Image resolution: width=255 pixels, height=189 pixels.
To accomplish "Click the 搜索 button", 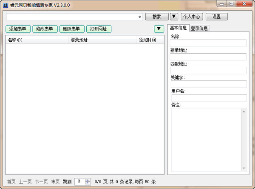I will pyautogui.click(x=156, y=17).
